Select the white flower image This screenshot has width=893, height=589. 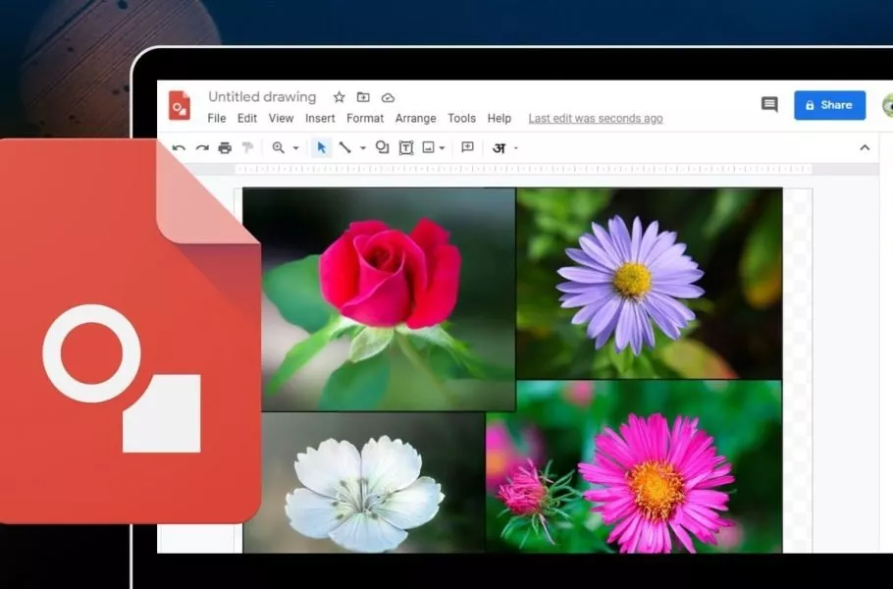click(364, 482)
